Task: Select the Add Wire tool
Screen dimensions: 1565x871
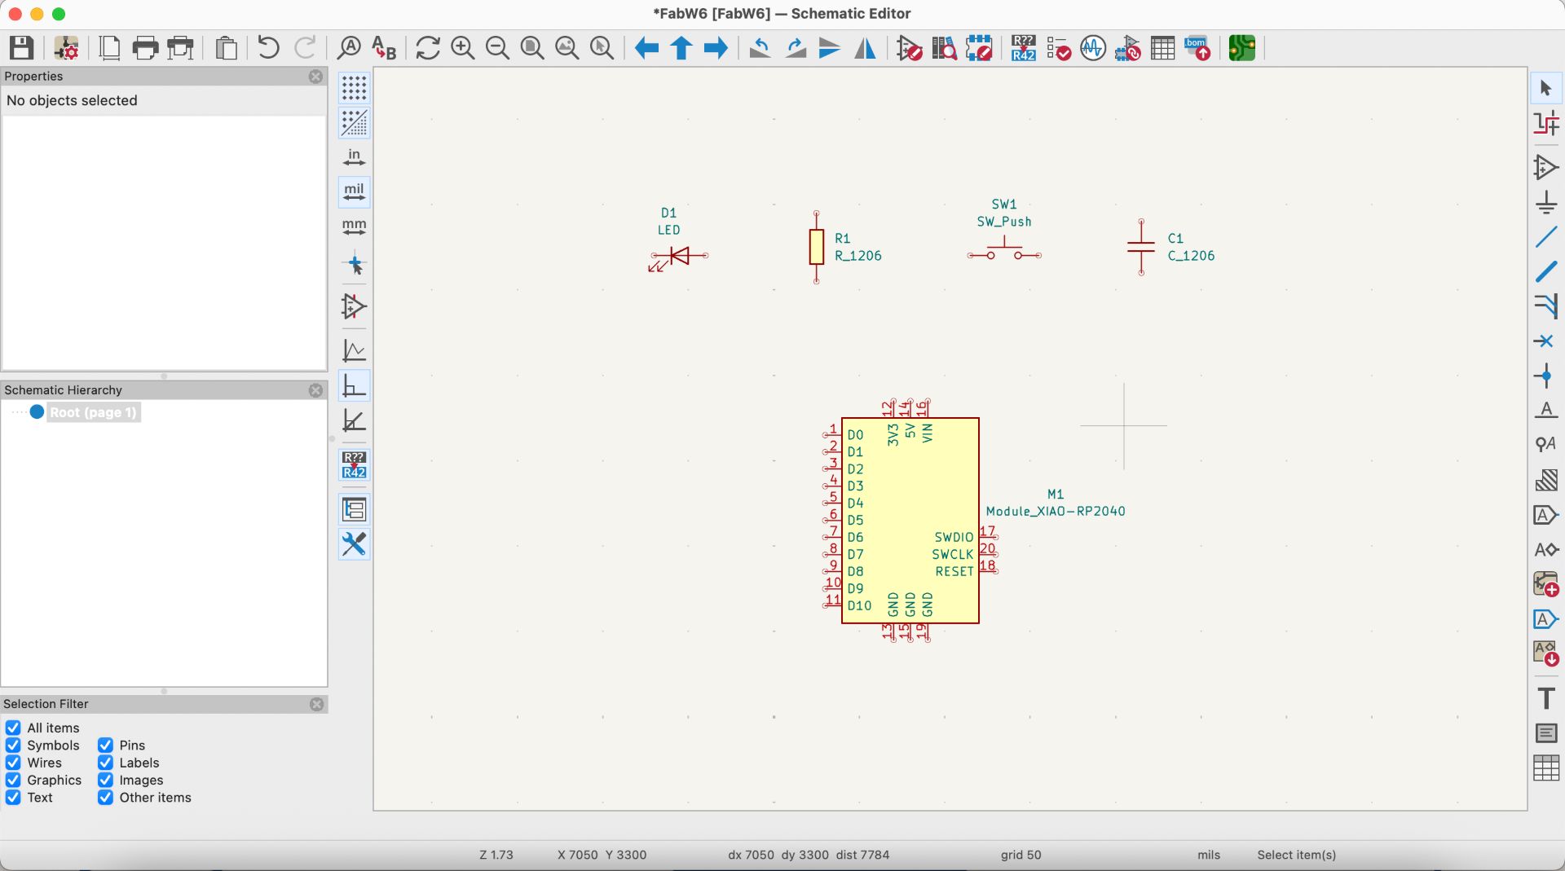Action: (x=1545, y=237)
